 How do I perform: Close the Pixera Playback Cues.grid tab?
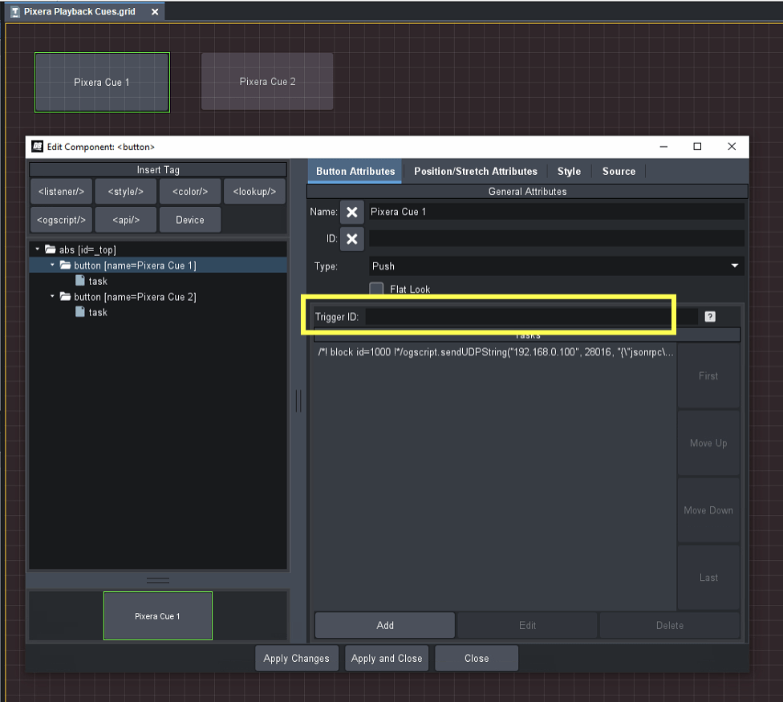[155, 11]
